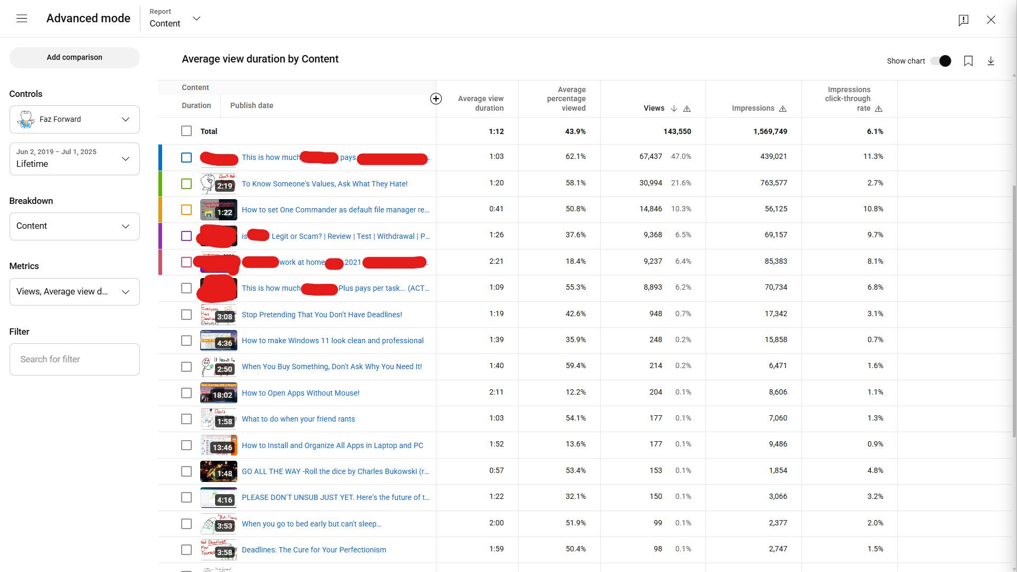Screen dimensions: 1017x572
Task: Click warning icon beside Impressions header
Action: 783,109
